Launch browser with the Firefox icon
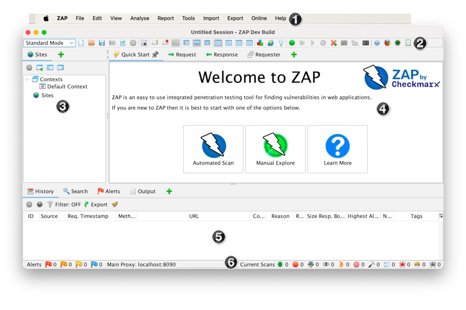Screen dimensions: 466x310 pyautogui.click(x=387, y=43)
